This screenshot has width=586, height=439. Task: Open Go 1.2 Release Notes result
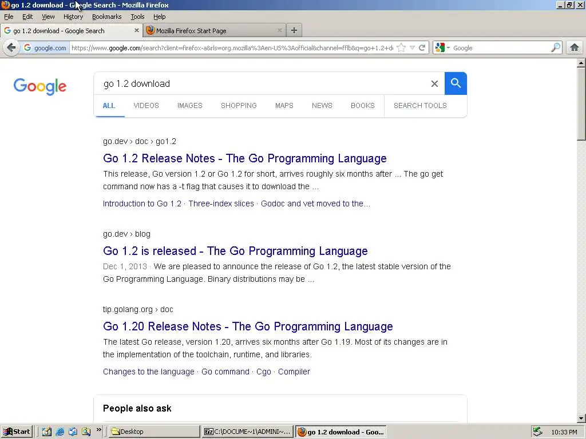[x=245, y=158]
